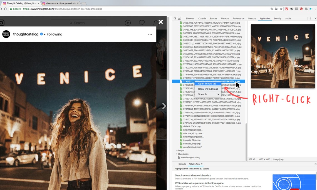Viewport: 317px width, 190px height.
Task: Open the thoughtcatalog username link
Action: click(26, 34)
